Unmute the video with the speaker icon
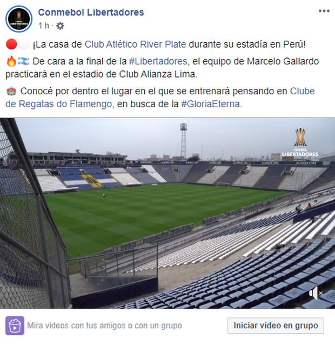The width and height of the screenshot is (335, 344). coord(316,293)
